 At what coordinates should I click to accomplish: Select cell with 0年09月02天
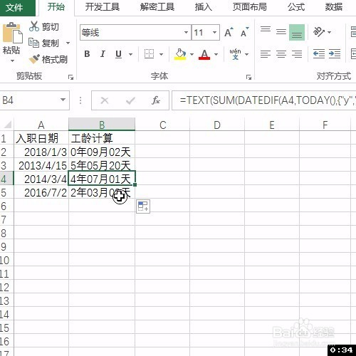pos(102,152)
